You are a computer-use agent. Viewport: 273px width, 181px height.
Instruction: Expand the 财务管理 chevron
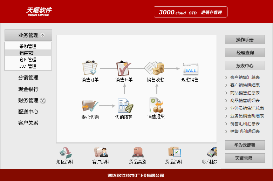tap(43, 101)
